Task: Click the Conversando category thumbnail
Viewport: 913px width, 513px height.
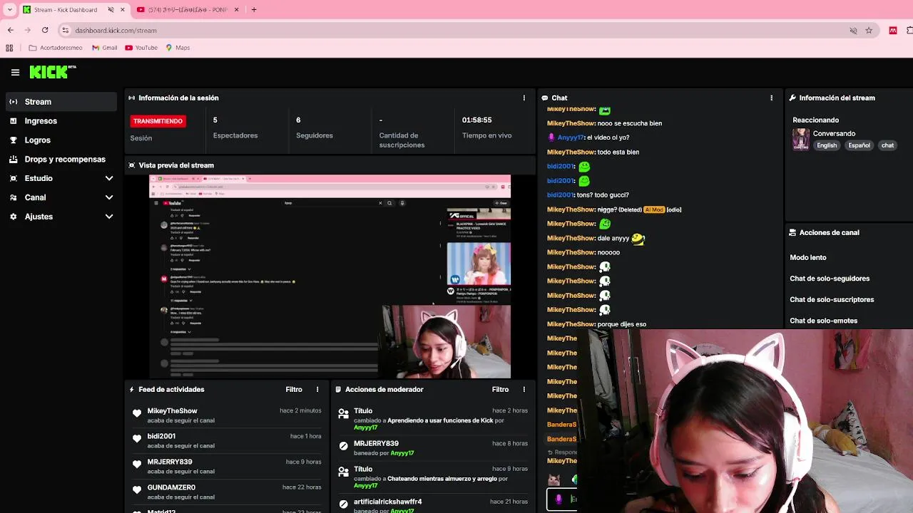Action: point(801,139)
